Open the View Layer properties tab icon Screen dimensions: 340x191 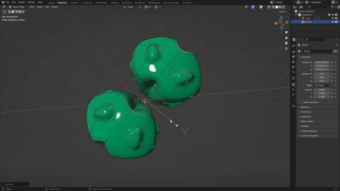coord(293,62)
